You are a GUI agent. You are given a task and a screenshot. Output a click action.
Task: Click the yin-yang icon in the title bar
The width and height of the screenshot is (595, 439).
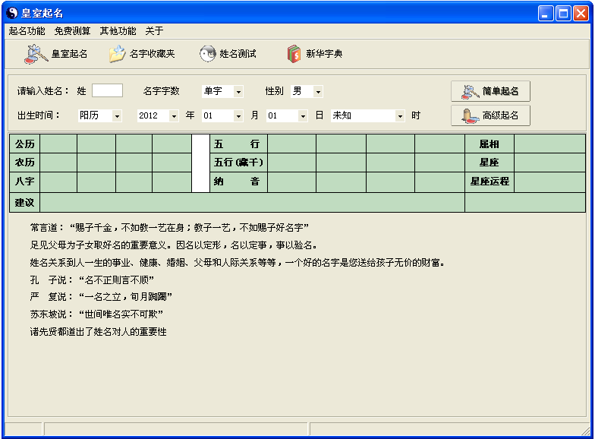(x=12, y=13)
